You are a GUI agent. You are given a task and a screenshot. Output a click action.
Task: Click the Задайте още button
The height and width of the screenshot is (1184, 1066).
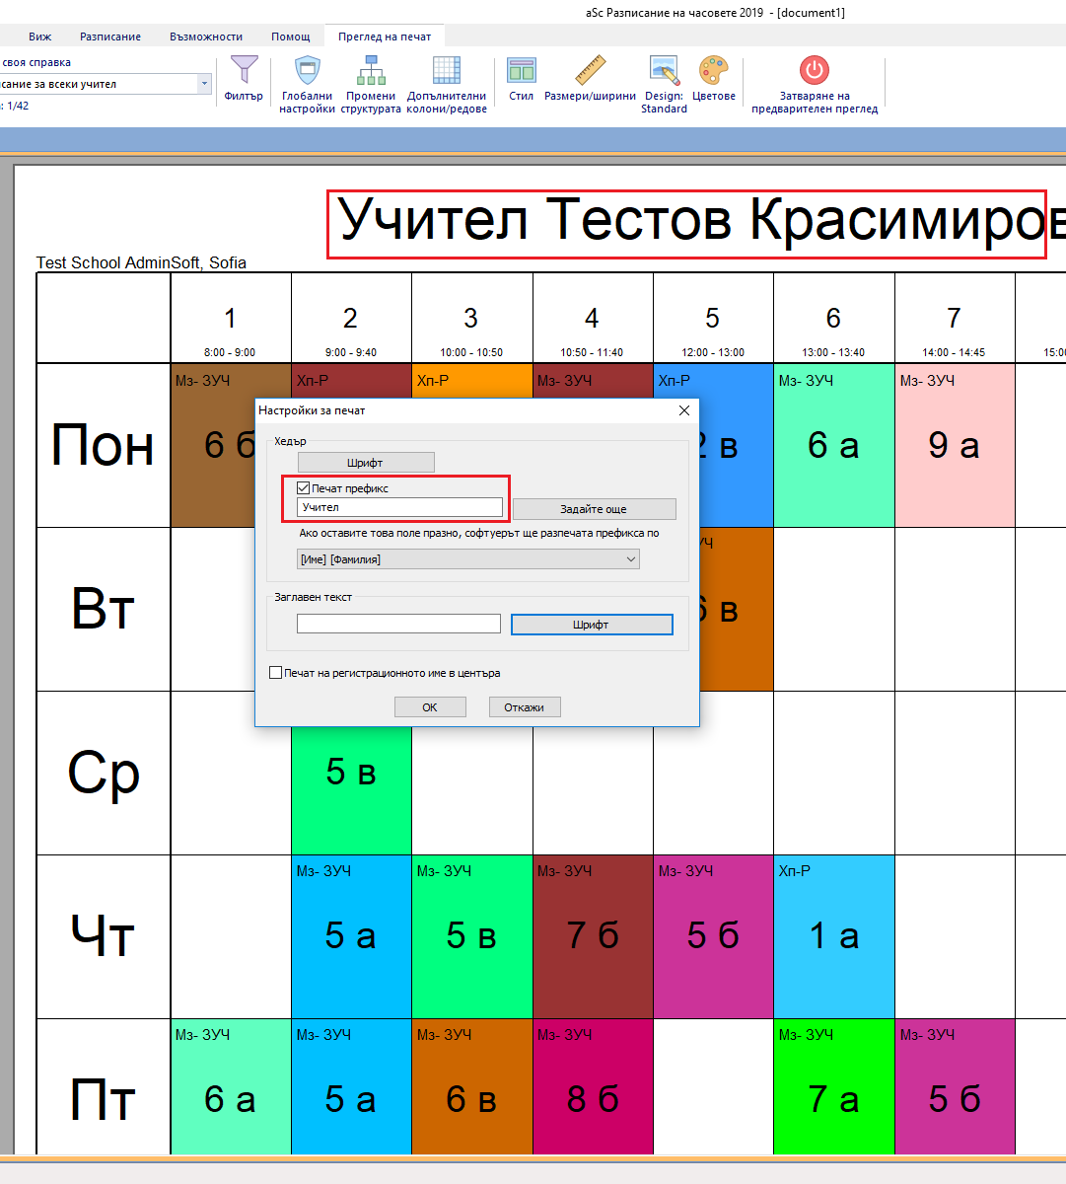594,509
